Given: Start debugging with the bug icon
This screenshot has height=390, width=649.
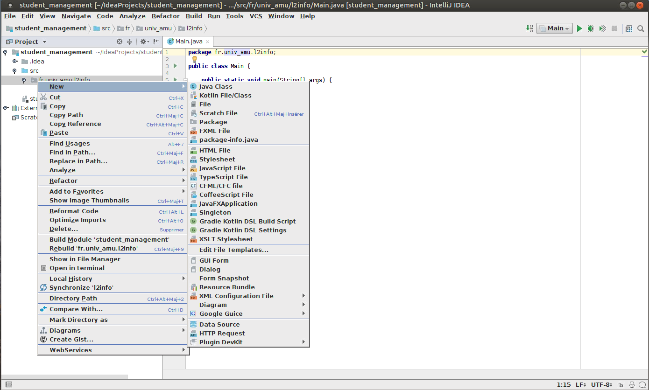Looking at the screenshot, I should 591,28.
